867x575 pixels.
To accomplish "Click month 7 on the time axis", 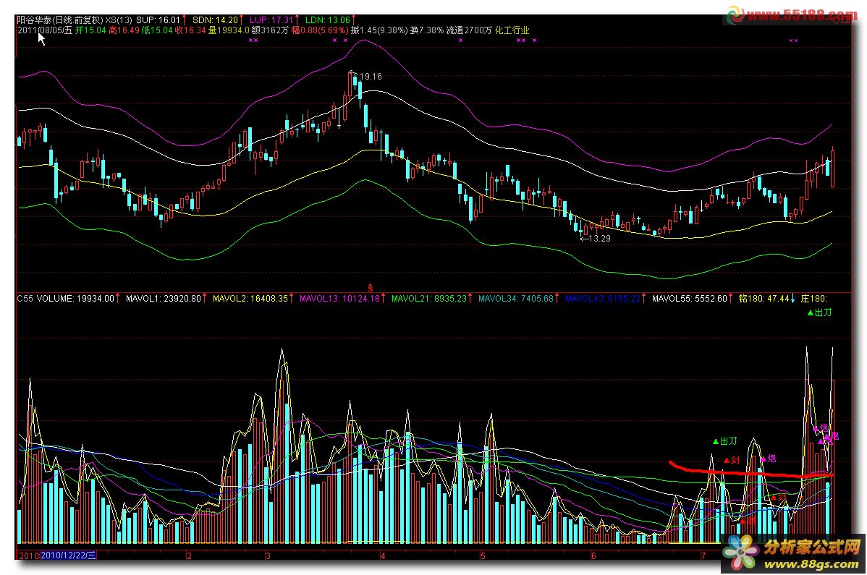I will click(x=703, y=555).
